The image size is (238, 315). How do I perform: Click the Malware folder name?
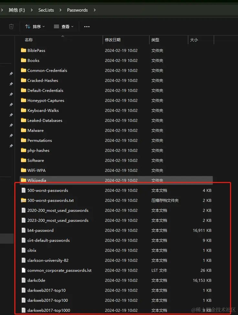coord(36,130)
